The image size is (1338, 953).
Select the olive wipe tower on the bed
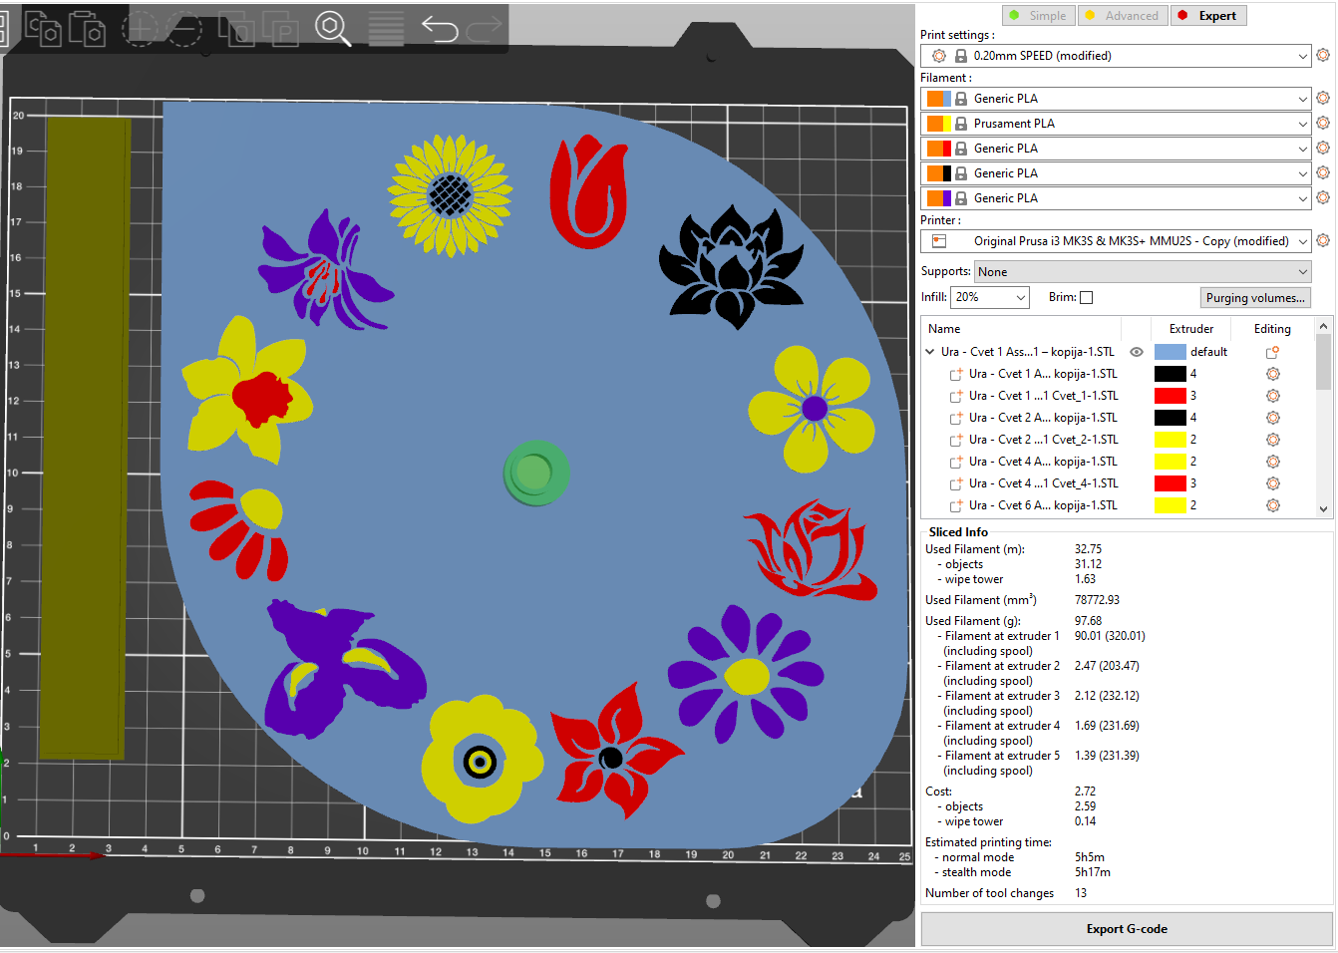pos(84,439)
